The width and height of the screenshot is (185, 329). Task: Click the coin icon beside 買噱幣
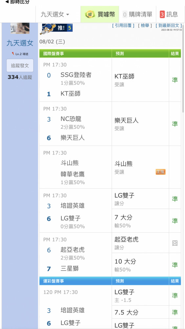[x=90, y=14]
